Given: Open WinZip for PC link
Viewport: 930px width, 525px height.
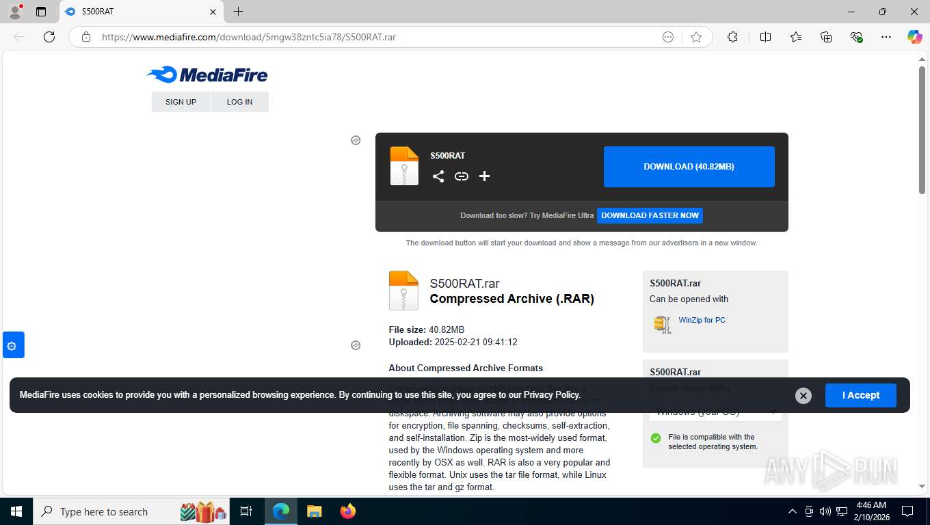Looking at the screenshot, I should click(x=702, y=320).
